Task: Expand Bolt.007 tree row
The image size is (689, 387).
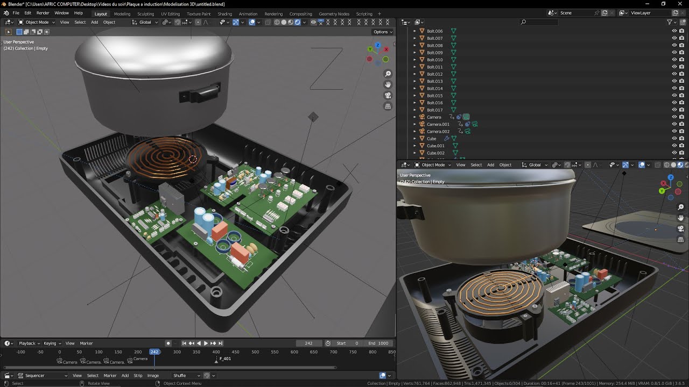Action: (414, 38)
